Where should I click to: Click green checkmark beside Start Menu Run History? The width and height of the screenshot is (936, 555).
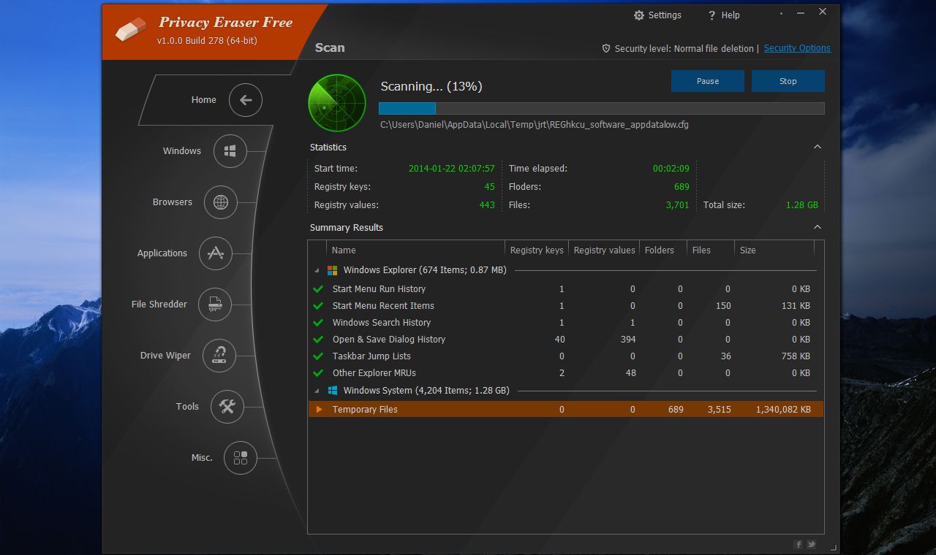click(318, 289)
